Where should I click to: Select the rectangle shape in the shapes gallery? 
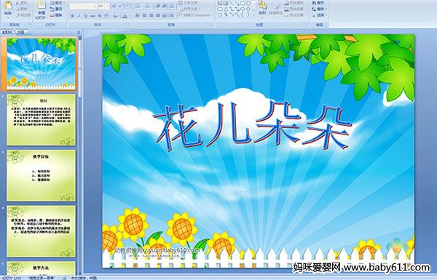[x=243, y=3]
